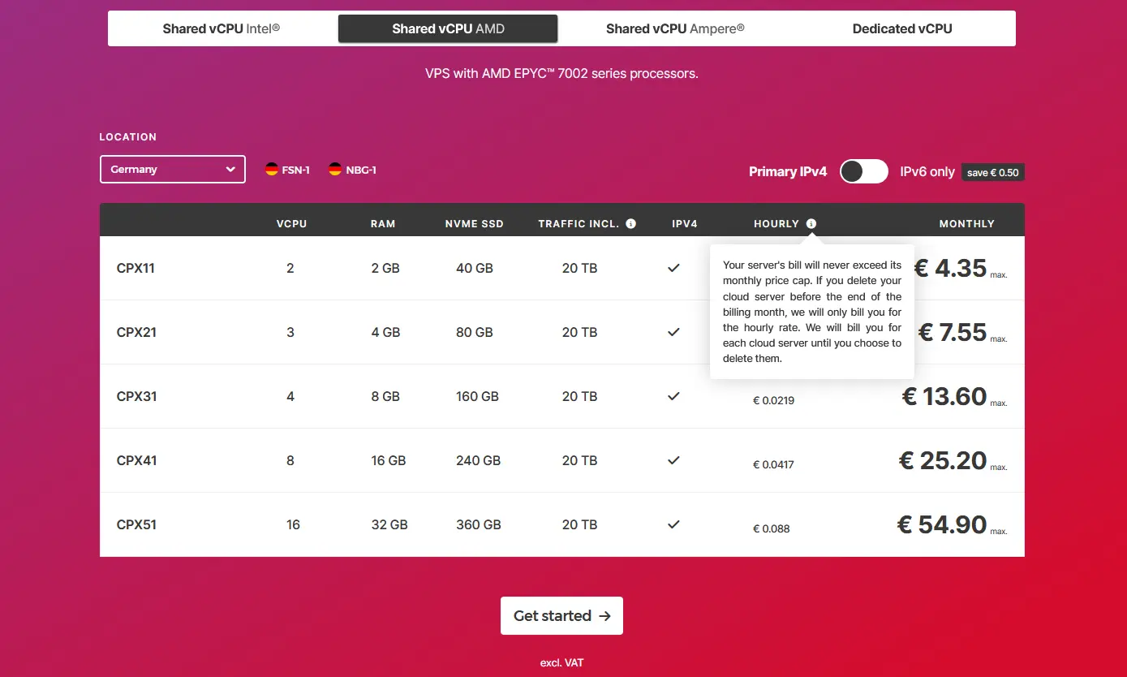Click the 32 GB RAM value
The height and width of the screenshot is (677, 1127).
(389, 524)
